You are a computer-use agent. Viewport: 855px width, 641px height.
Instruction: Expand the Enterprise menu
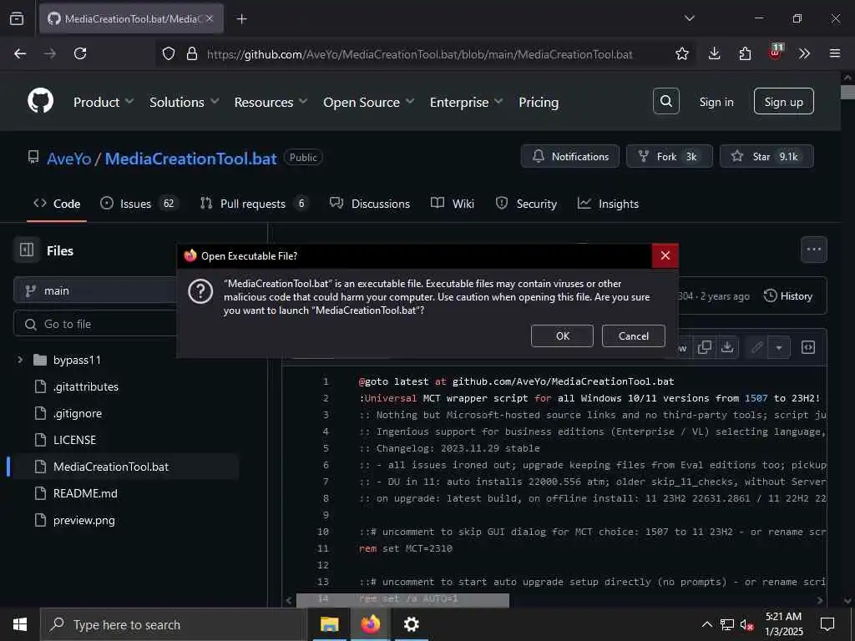[466, 102]
